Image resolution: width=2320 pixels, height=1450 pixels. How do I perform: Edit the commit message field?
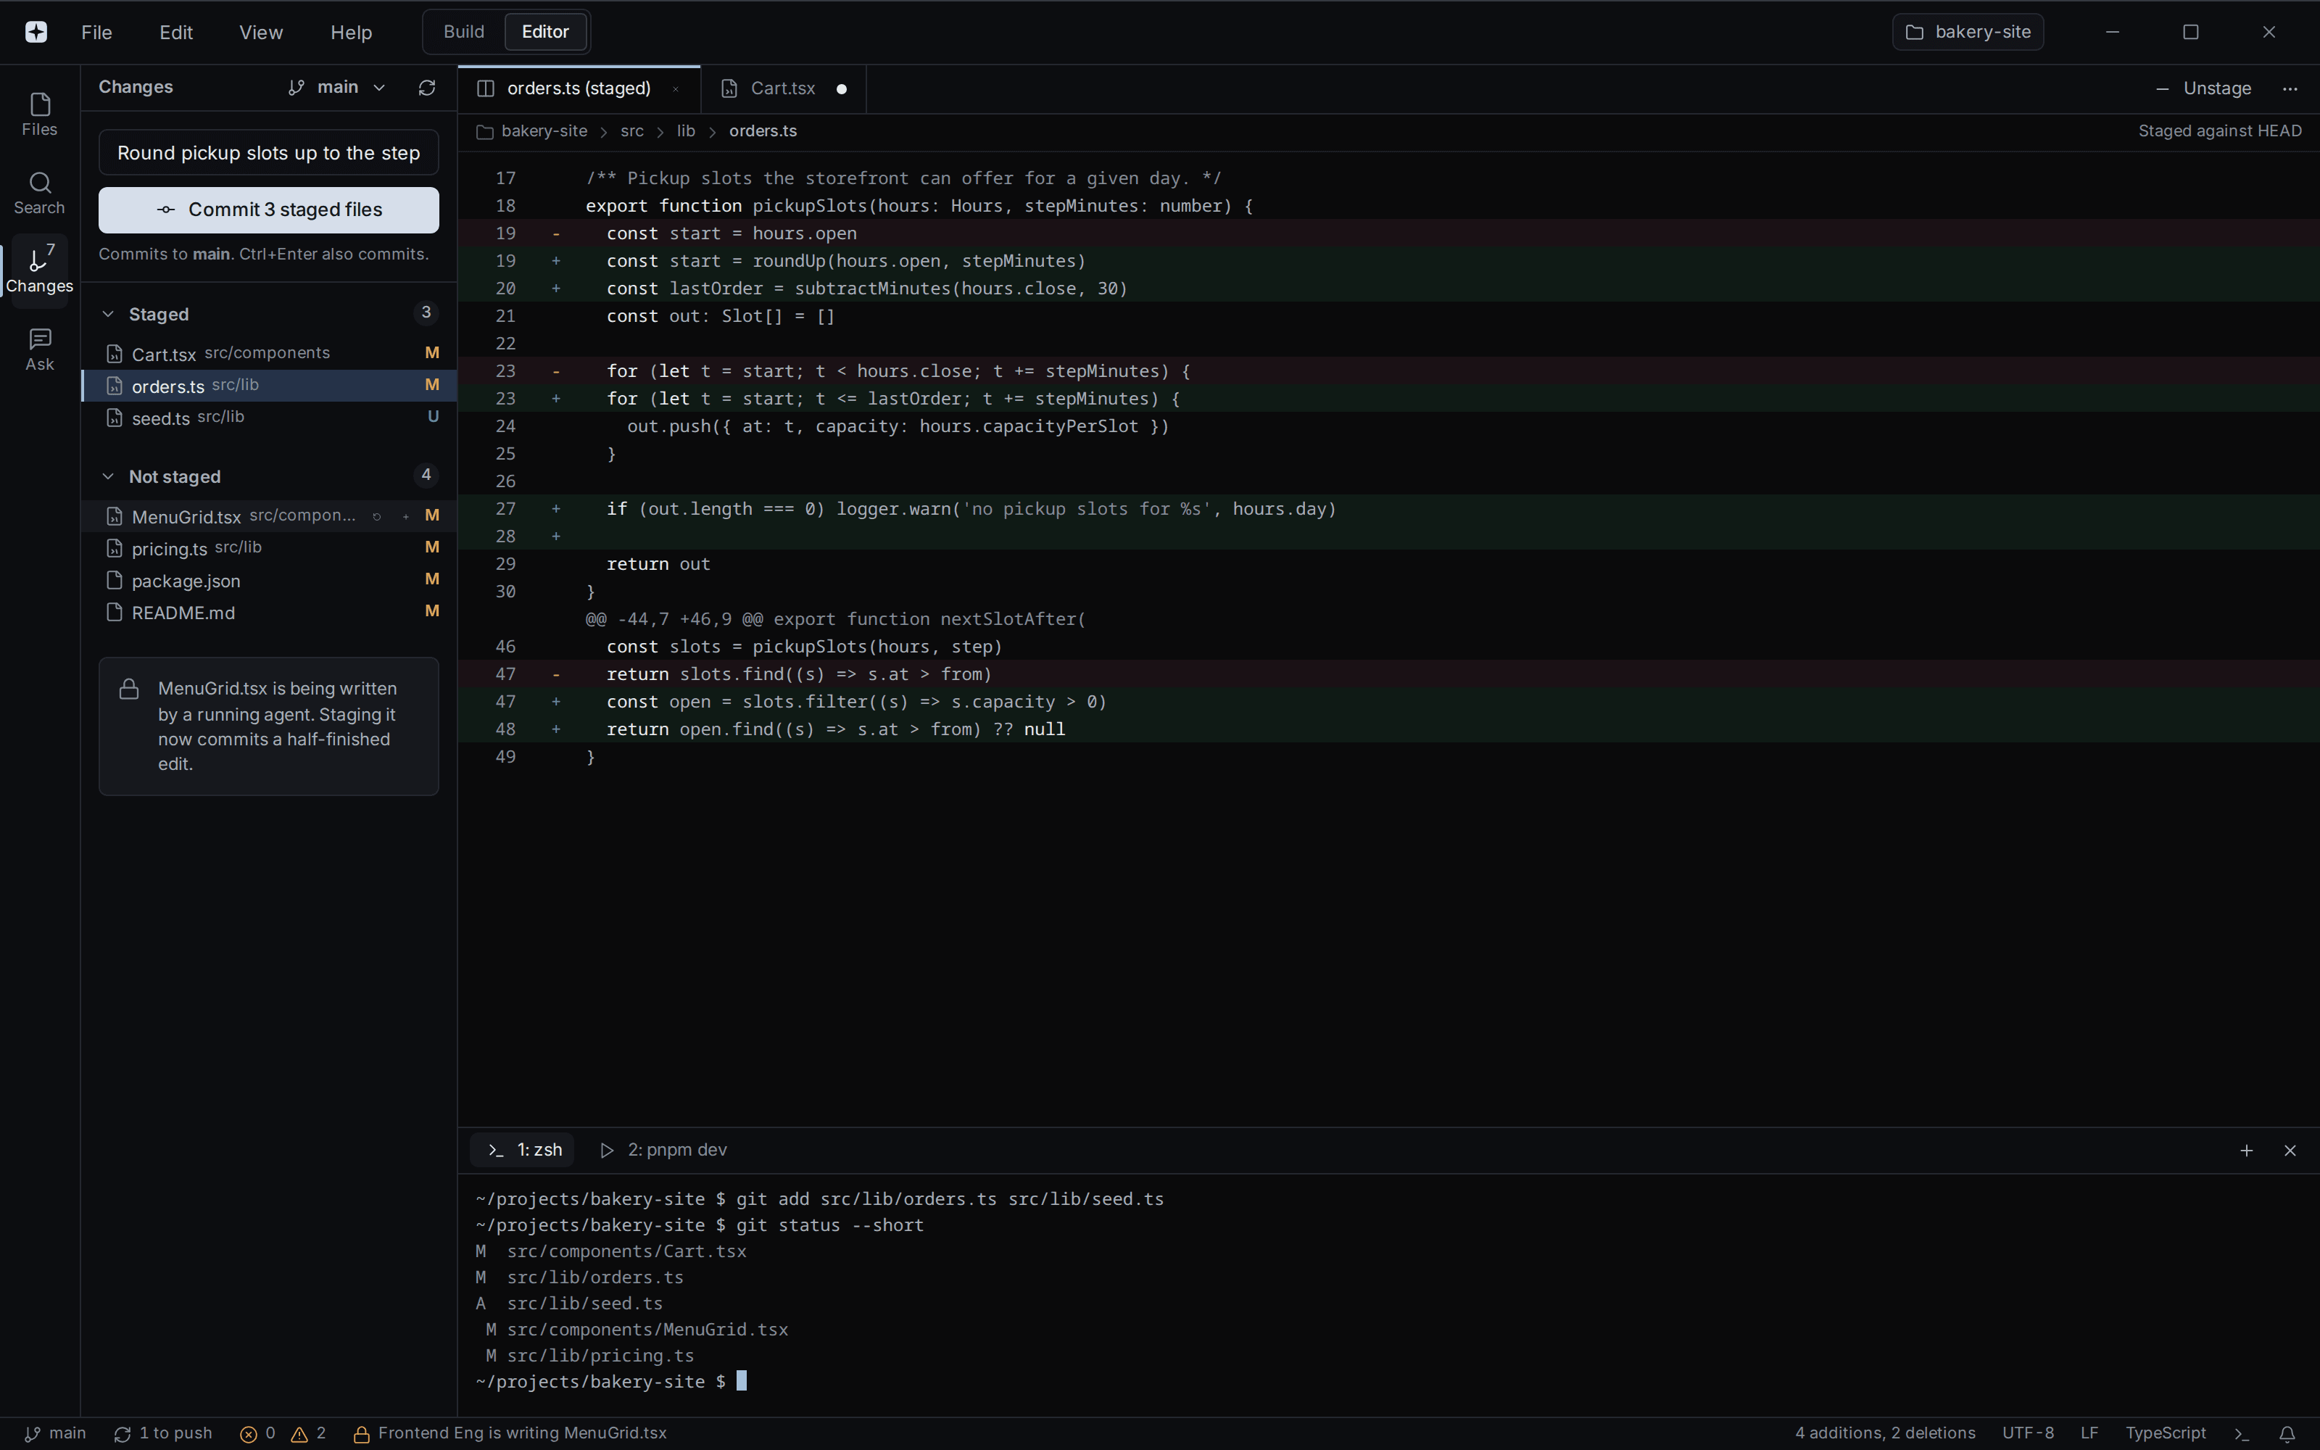pos(268,152)
